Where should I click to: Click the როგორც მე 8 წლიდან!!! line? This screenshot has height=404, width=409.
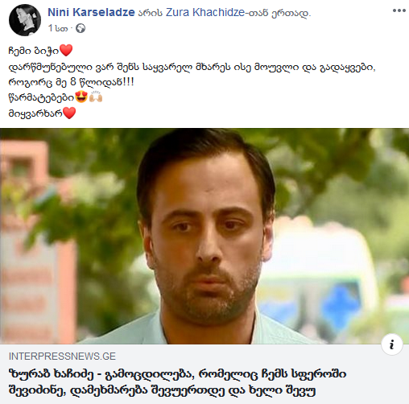[71, 82]
